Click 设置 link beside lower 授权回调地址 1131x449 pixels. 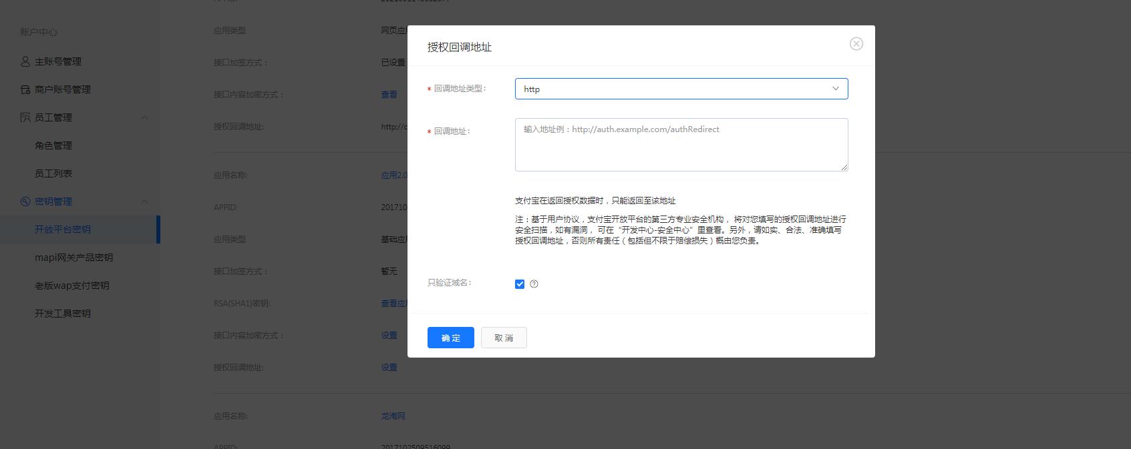(389, 368)
